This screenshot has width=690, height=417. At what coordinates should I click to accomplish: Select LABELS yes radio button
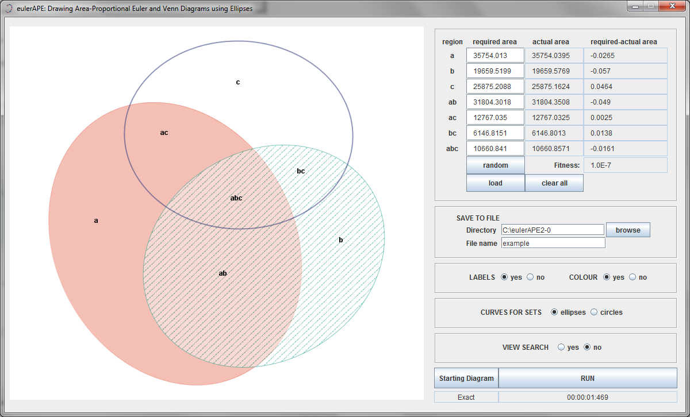(504, 277)
